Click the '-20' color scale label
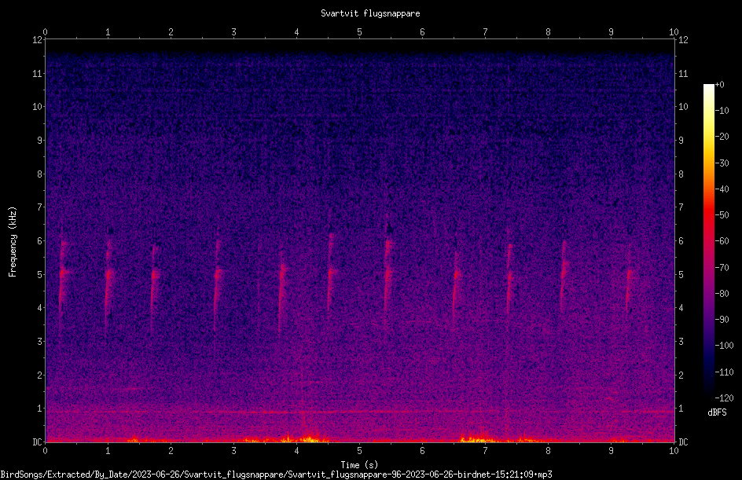The width and height of the screenshot is (742, 480). [722, 137]
